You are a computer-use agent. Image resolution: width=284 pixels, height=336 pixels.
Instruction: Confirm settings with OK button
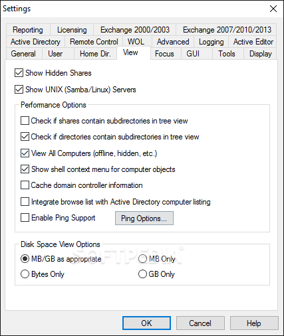pyautogui.click(x=146, y=323)
